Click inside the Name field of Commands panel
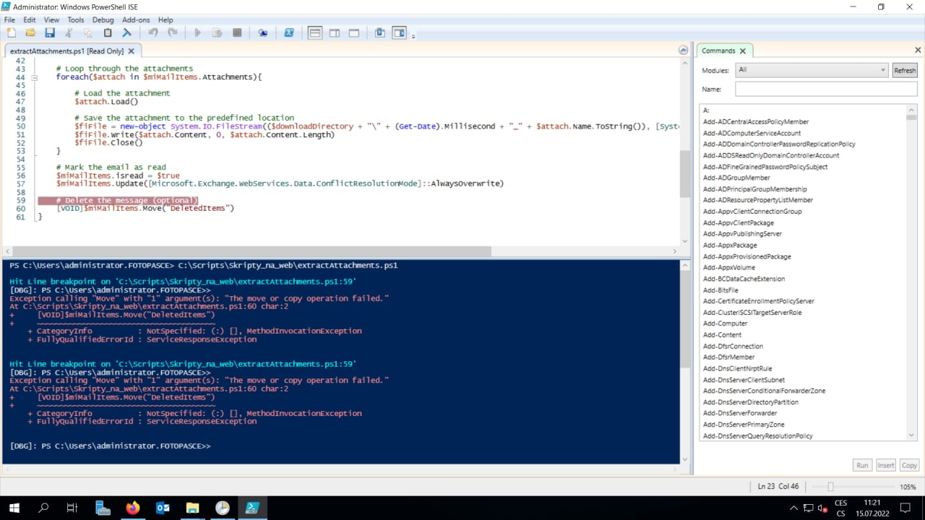 pos(825,89)
